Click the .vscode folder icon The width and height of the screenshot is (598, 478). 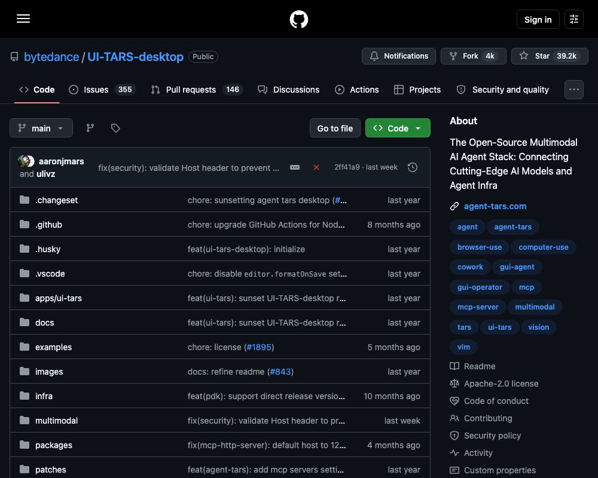click(x=25, y=273)
